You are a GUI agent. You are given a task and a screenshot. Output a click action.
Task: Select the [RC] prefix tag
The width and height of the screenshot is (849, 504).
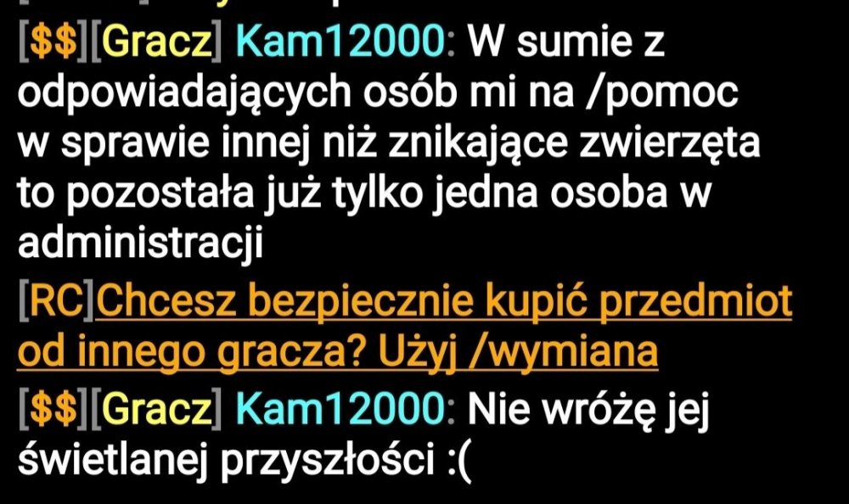tap(56, 301)
